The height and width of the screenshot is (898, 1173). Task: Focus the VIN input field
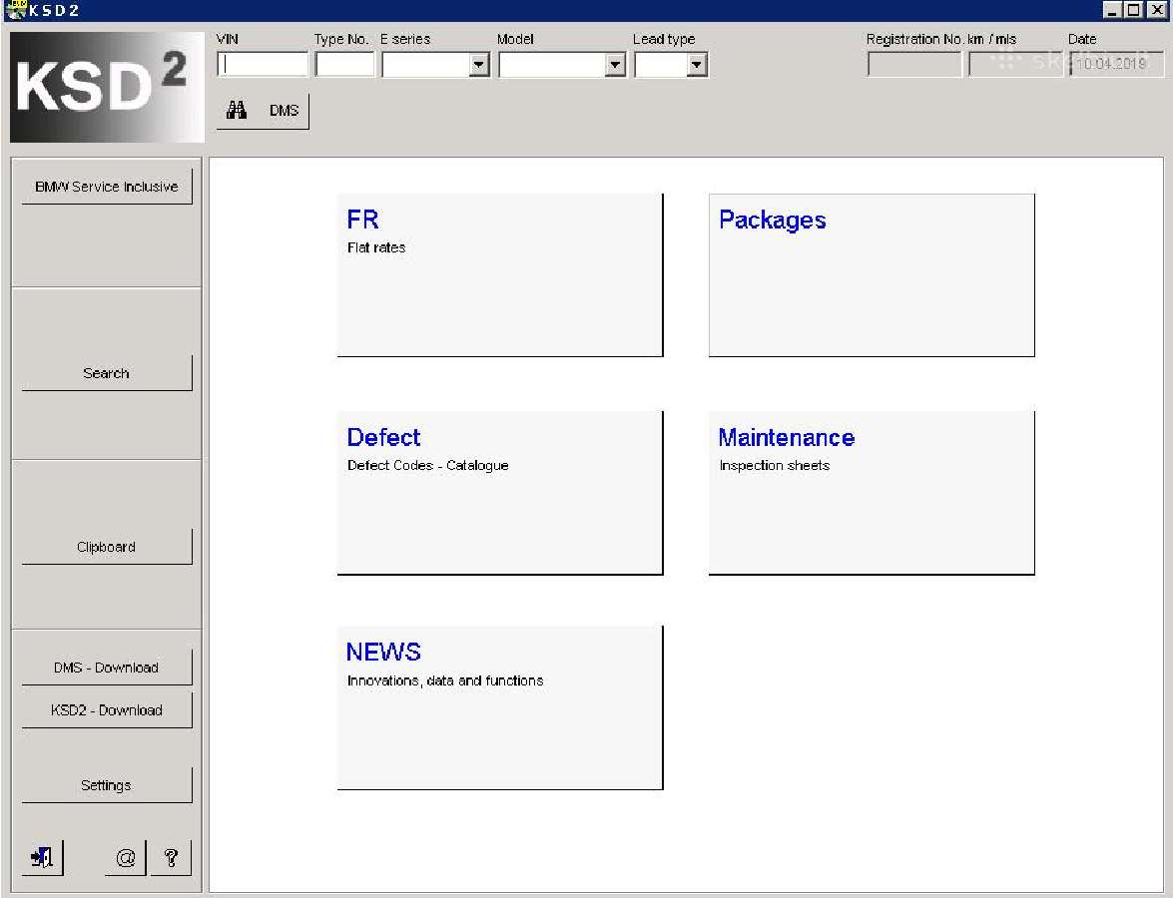pyautogui.click(x=263, y=65)
